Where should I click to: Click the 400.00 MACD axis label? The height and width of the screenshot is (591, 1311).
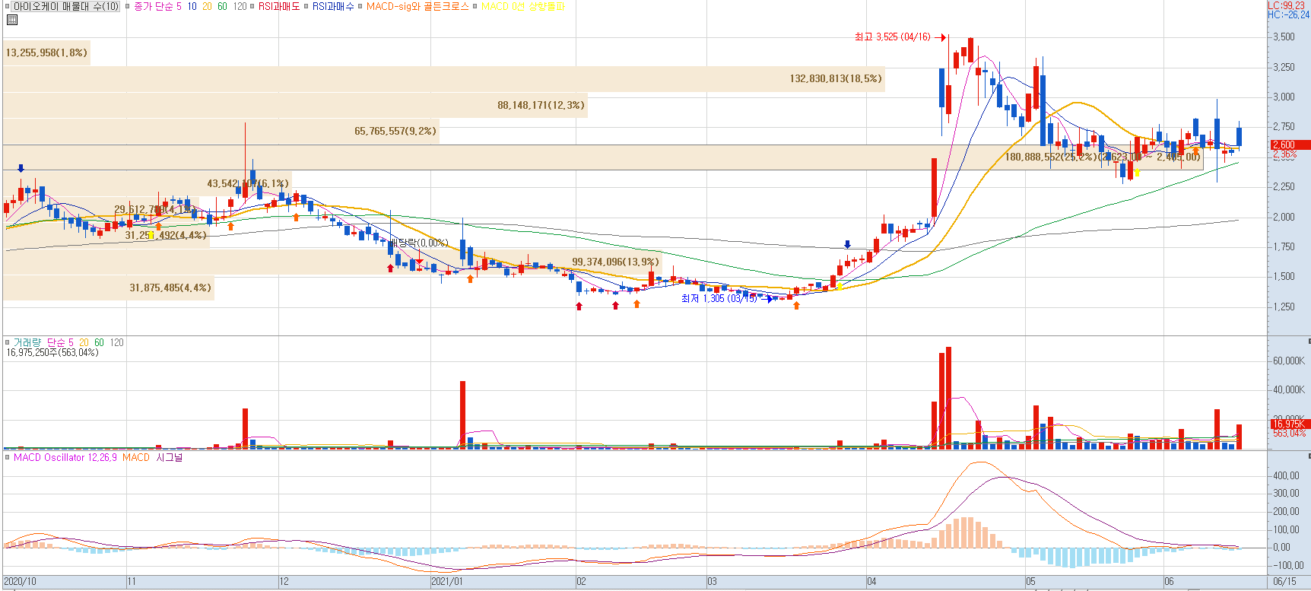tap(1287, 475)
